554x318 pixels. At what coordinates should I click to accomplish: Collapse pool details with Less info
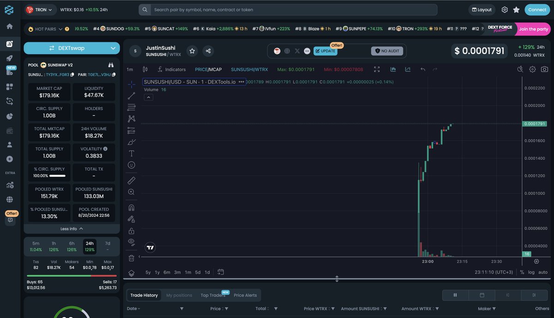pyautogui.click(x=72, y=229)
